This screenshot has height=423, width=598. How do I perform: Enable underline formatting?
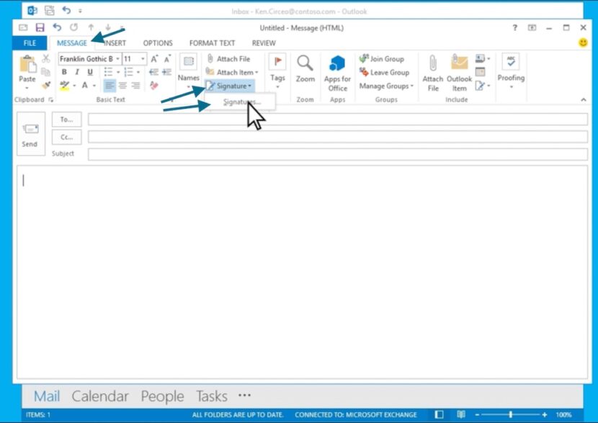point(91,71)
